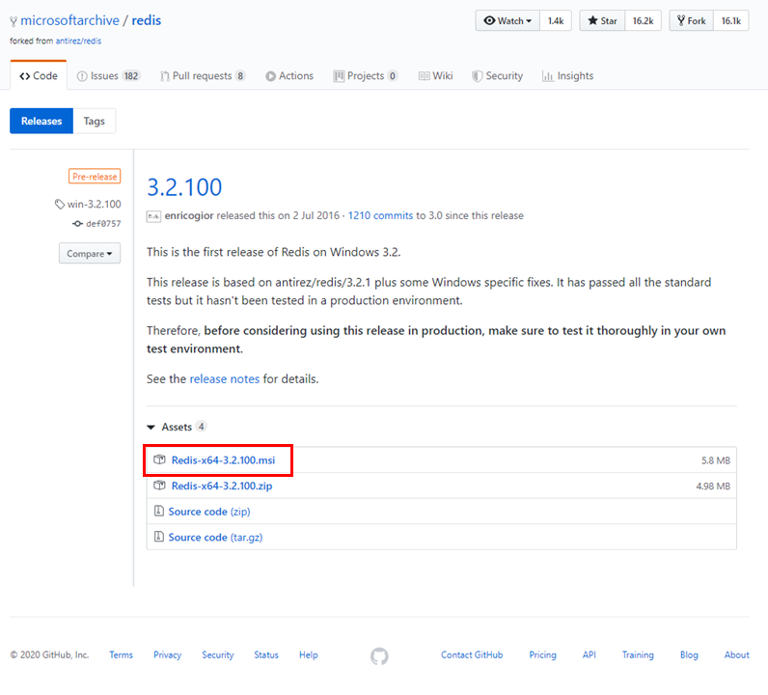Fork the repository
The height and width of the screenshot is (695, 768).
(692, 20)
